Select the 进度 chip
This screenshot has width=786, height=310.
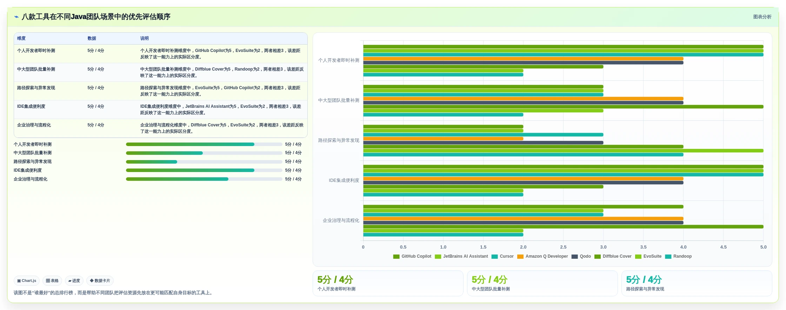74,281
